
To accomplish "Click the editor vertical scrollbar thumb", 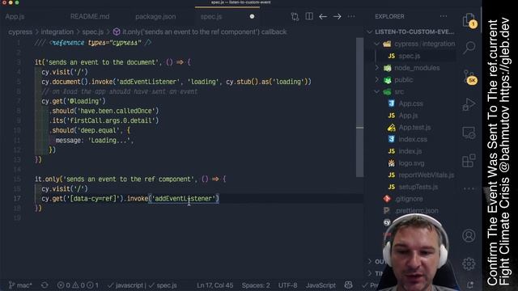I will pyautogui.click(x=359, y=108).
